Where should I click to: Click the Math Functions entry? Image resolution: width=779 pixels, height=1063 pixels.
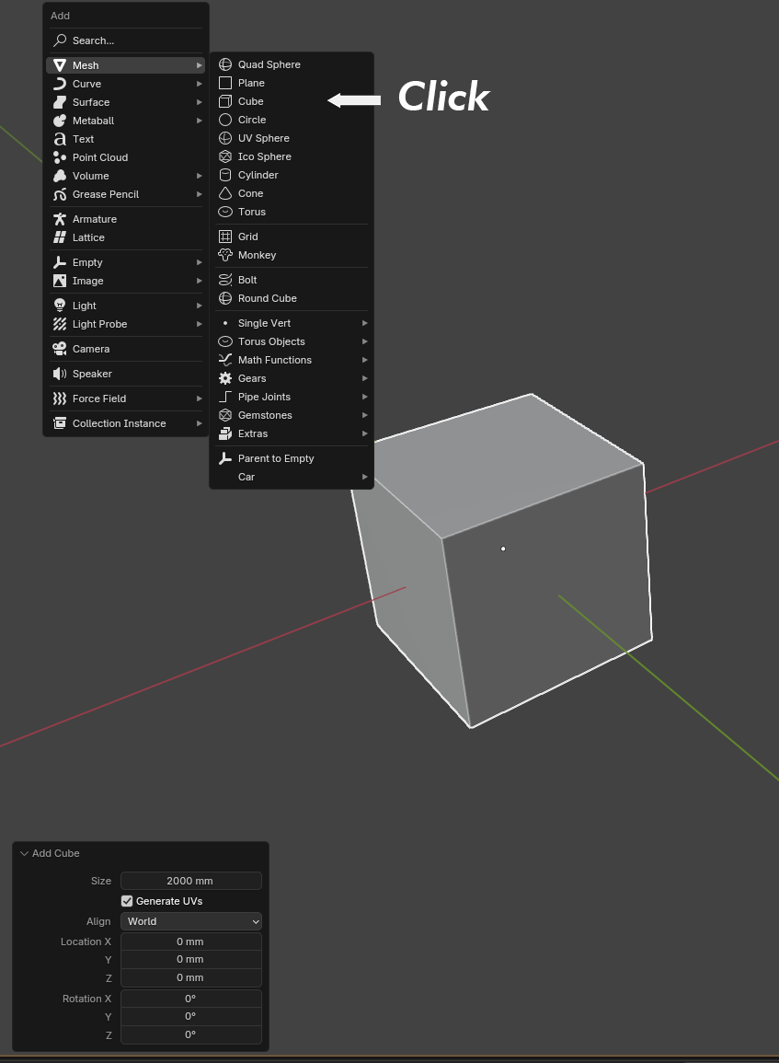(x=292, y=360)
